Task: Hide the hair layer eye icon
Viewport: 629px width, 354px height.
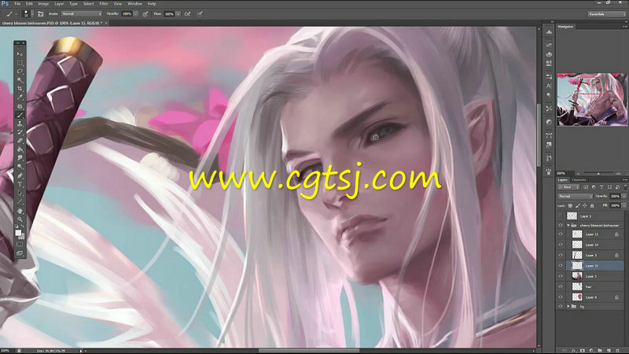Action: point(561,286)
